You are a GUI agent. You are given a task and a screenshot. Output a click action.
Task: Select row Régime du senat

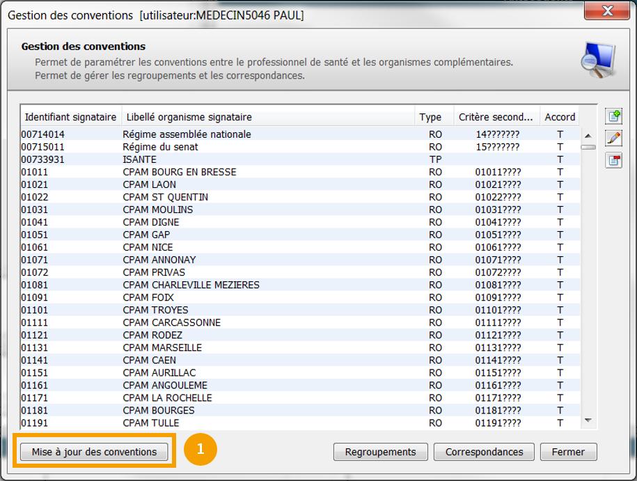[x=300, y=147]
